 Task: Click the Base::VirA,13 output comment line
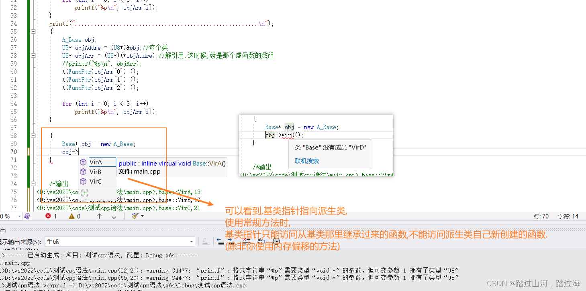[118, 192]
